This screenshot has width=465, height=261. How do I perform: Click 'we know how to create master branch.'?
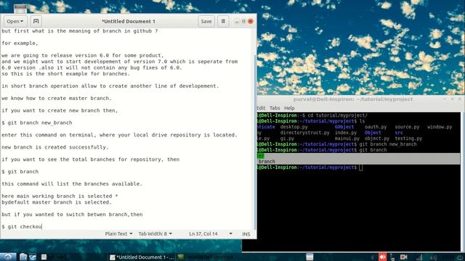click(57, 99)
